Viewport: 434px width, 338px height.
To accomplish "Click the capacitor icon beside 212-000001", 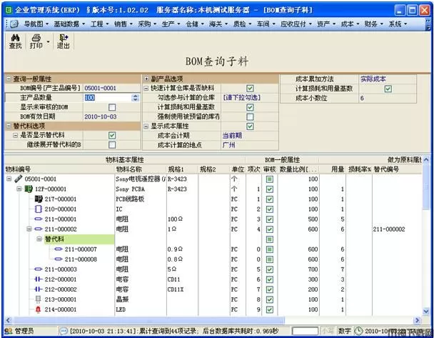I will [x=39, y=279].
